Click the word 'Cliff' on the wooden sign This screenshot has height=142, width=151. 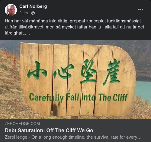(120, 97)
